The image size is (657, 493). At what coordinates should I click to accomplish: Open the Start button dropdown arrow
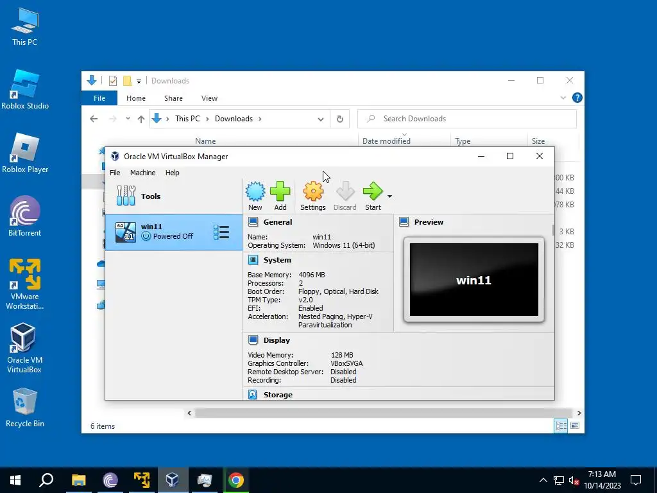(389, 196)
